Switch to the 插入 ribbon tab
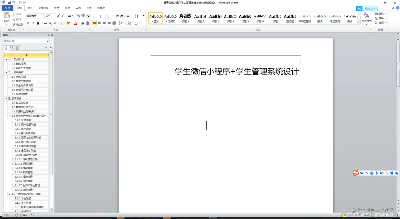Viewport: 400px width, 219px height. 30,8
